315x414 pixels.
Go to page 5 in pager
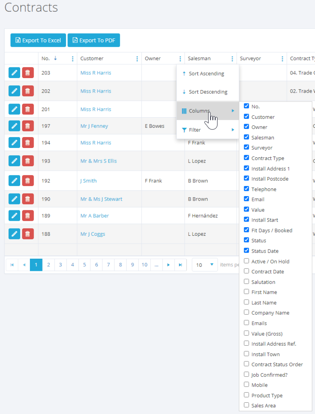tap(85, 265)
